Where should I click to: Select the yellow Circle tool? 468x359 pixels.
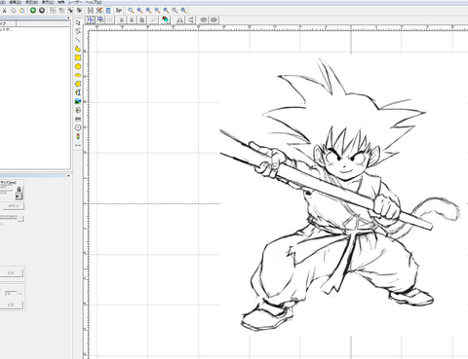78,66
